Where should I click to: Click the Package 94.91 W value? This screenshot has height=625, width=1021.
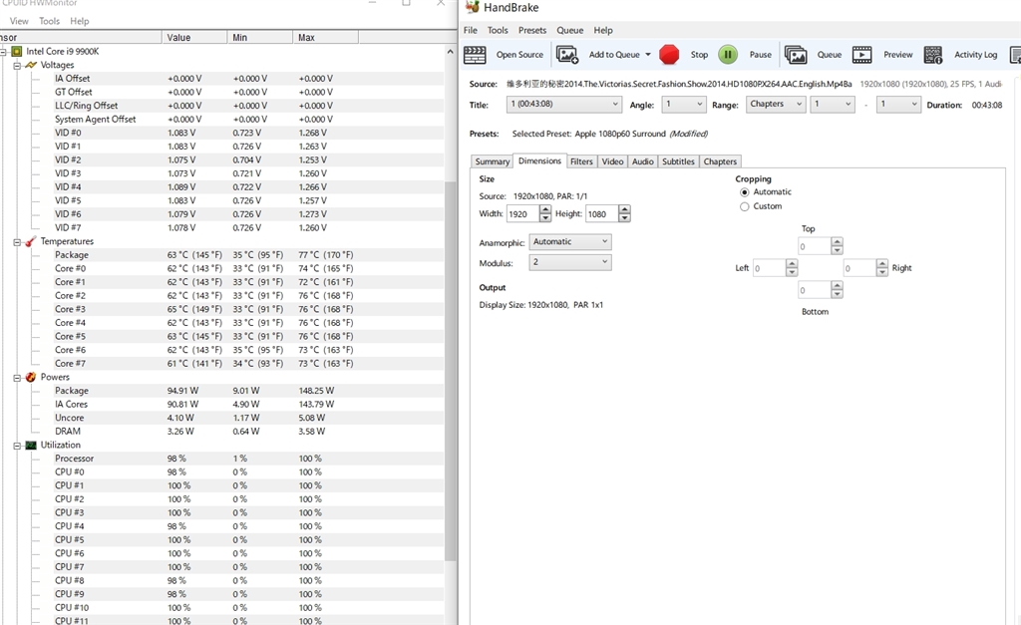[x=183, y=391]
